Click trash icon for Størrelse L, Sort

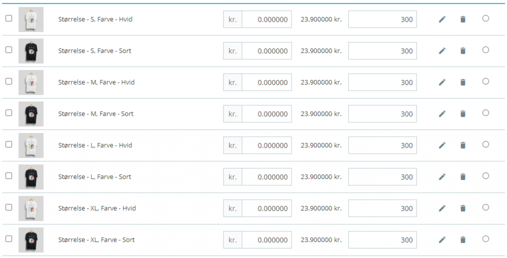click(462, 177)
